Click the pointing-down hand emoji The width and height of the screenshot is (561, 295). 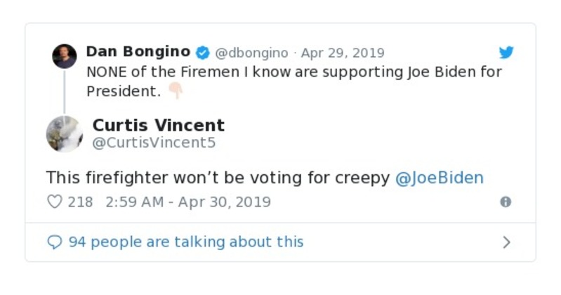175,91
